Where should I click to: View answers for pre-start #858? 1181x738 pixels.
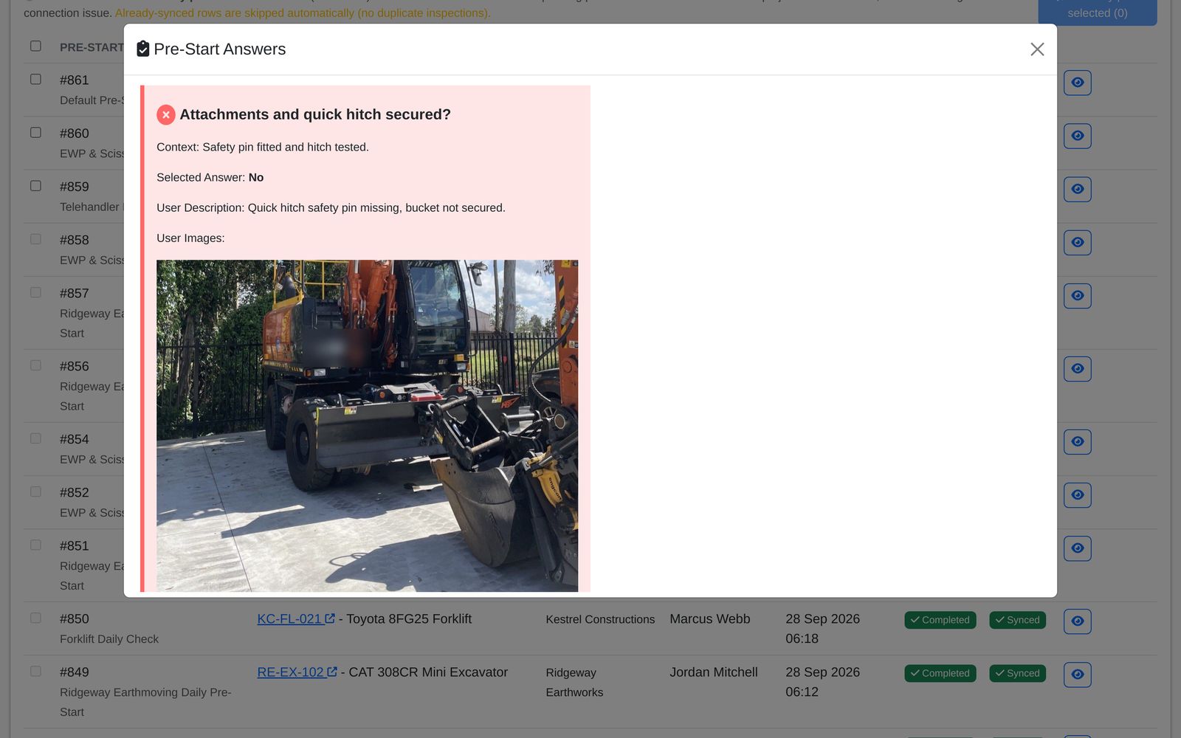tap(1077, 242)
